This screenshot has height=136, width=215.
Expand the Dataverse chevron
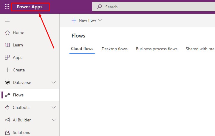(x=54, y=82)
